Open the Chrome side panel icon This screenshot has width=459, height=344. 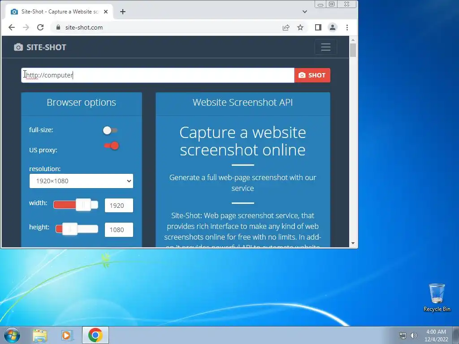point(318,27)
